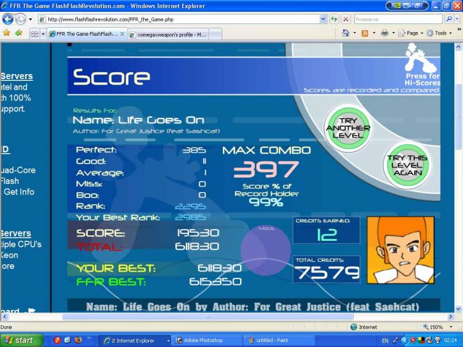Viewport: 463px width, 347px height.
Task: Switch to xomegaxweapon's profile tab
Action: pyautogui.click(x=169, y=35)
